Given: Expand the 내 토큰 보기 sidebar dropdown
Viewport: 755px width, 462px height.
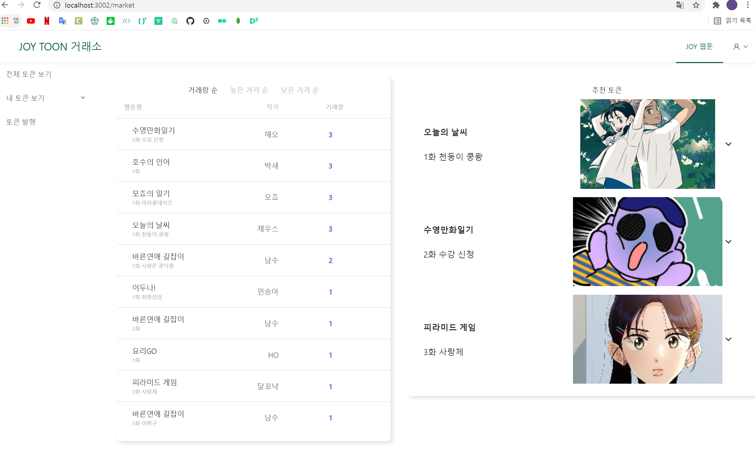Looking at the screenshot, I should click(x=83, y=97).
